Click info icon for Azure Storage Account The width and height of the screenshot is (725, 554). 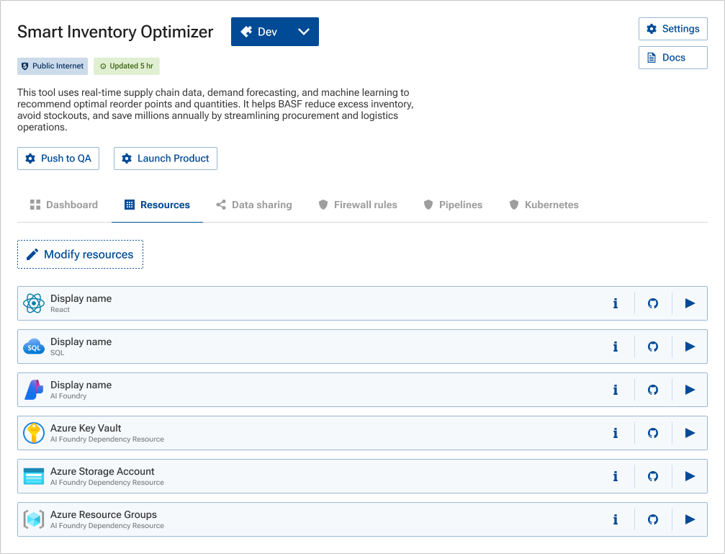click(615, 476)
